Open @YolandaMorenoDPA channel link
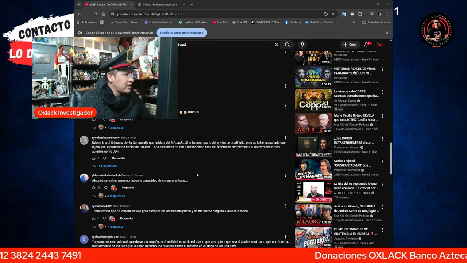This screenshot has width=467, height=263. click(x=106, y=138)
